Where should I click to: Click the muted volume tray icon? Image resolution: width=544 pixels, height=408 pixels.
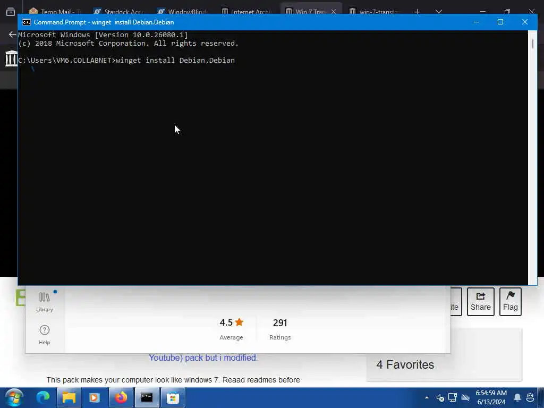pyautogui.click(x=440, y=397)
